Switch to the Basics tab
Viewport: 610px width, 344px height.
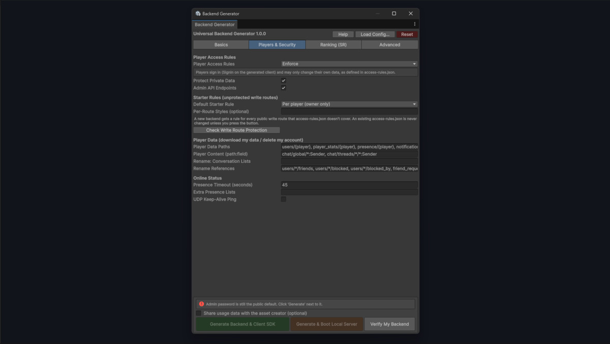[x=221, y=45]
